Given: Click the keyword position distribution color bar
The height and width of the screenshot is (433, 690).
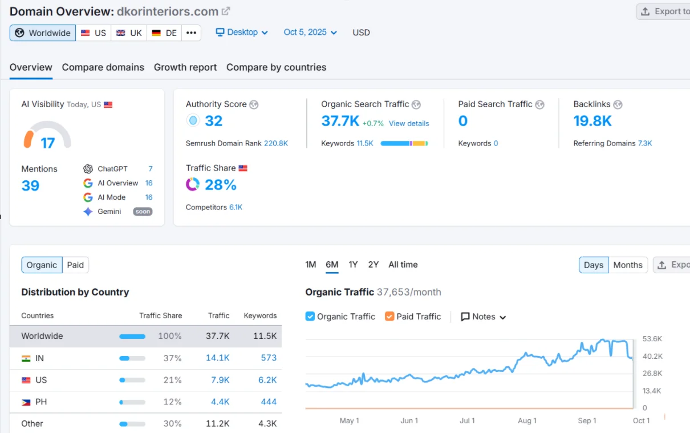Looking at the screenshot, I should click(404, 143).
